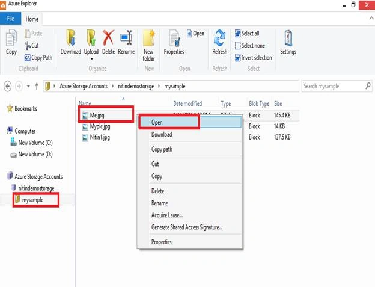
Task: Open the File tab
Action: coord(11,19)
